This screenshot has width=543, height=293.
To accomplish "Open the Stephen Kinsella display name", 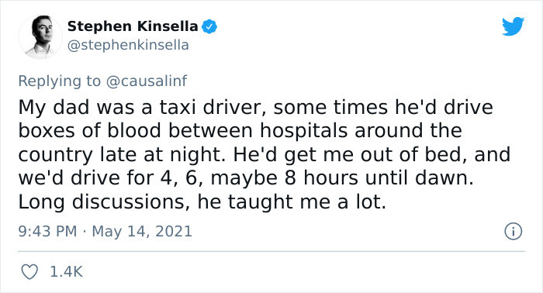I will (133, 26).
